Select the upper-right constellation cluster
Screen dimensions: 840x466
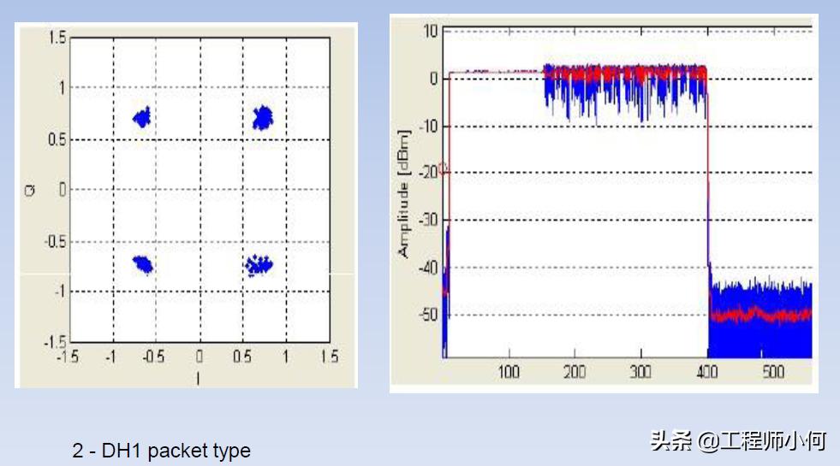(263, 118)
